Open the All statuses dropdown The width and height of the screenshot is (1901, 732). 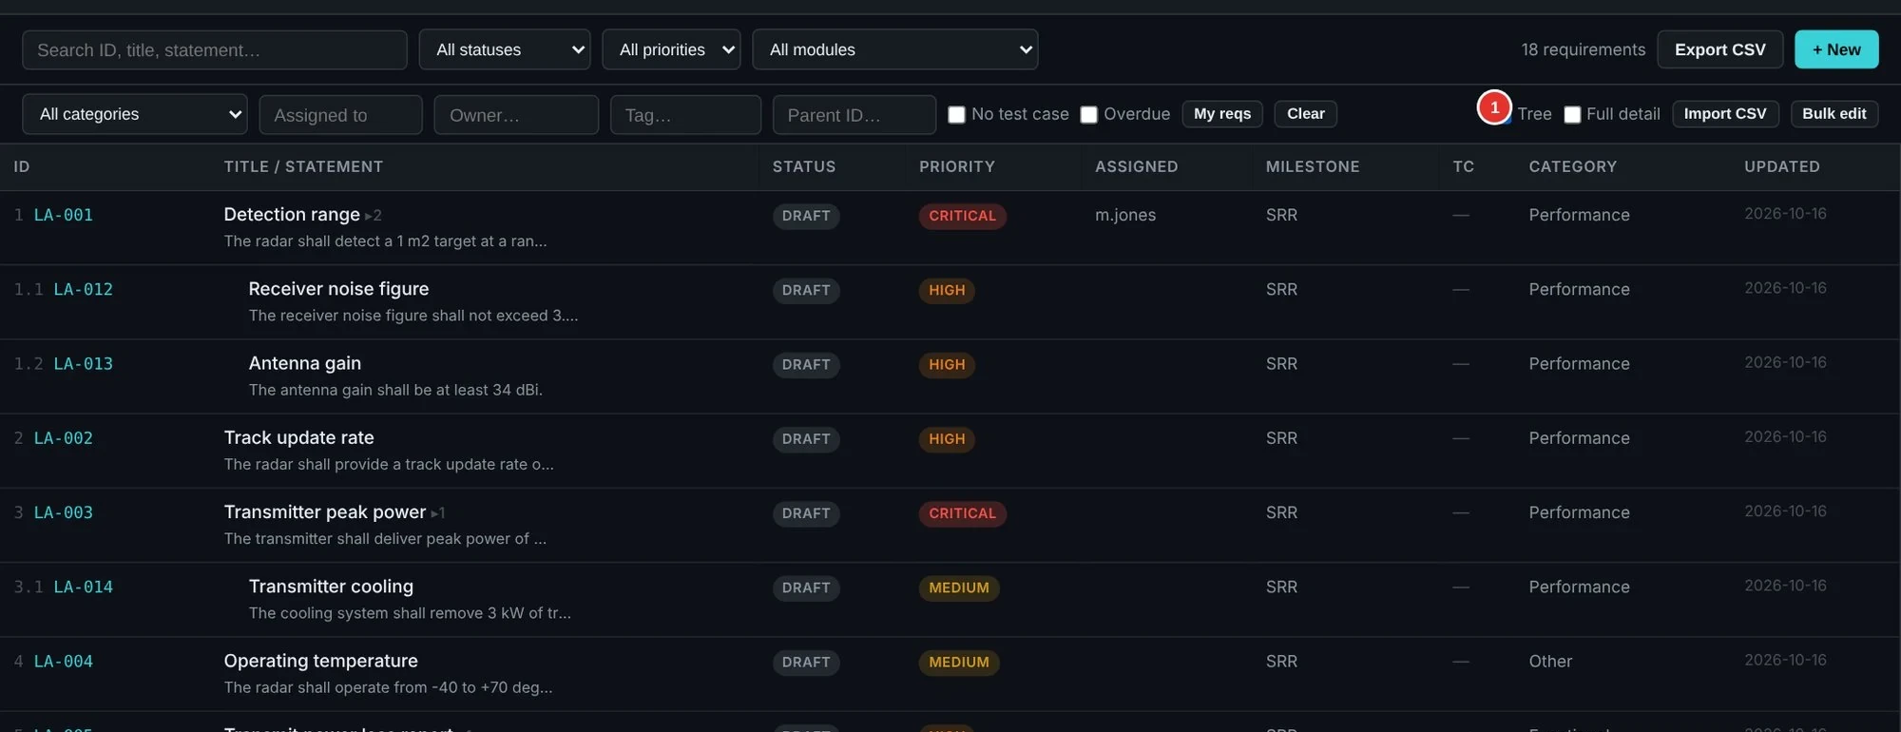pyautogui.click(x=505, y=49)
